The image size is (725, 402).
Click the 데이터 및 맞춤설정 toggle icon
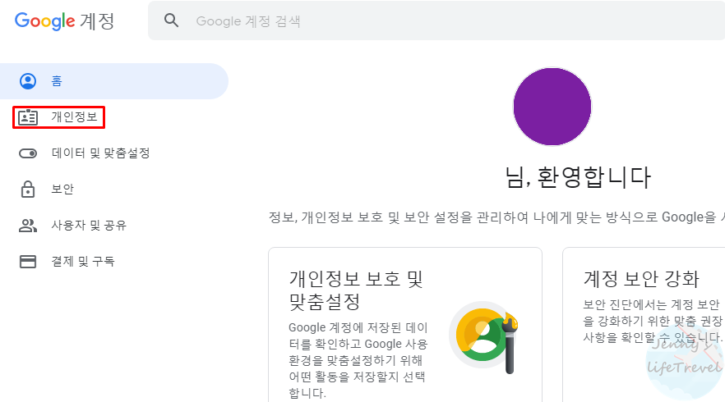click(28, 153)
